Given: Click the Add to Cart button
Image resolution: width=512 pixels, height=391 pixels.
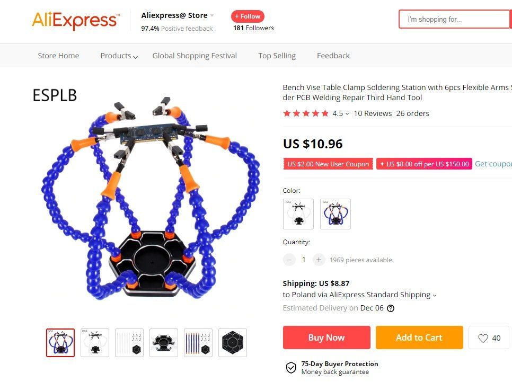Looking at the screenshot, I should [419, 337].
